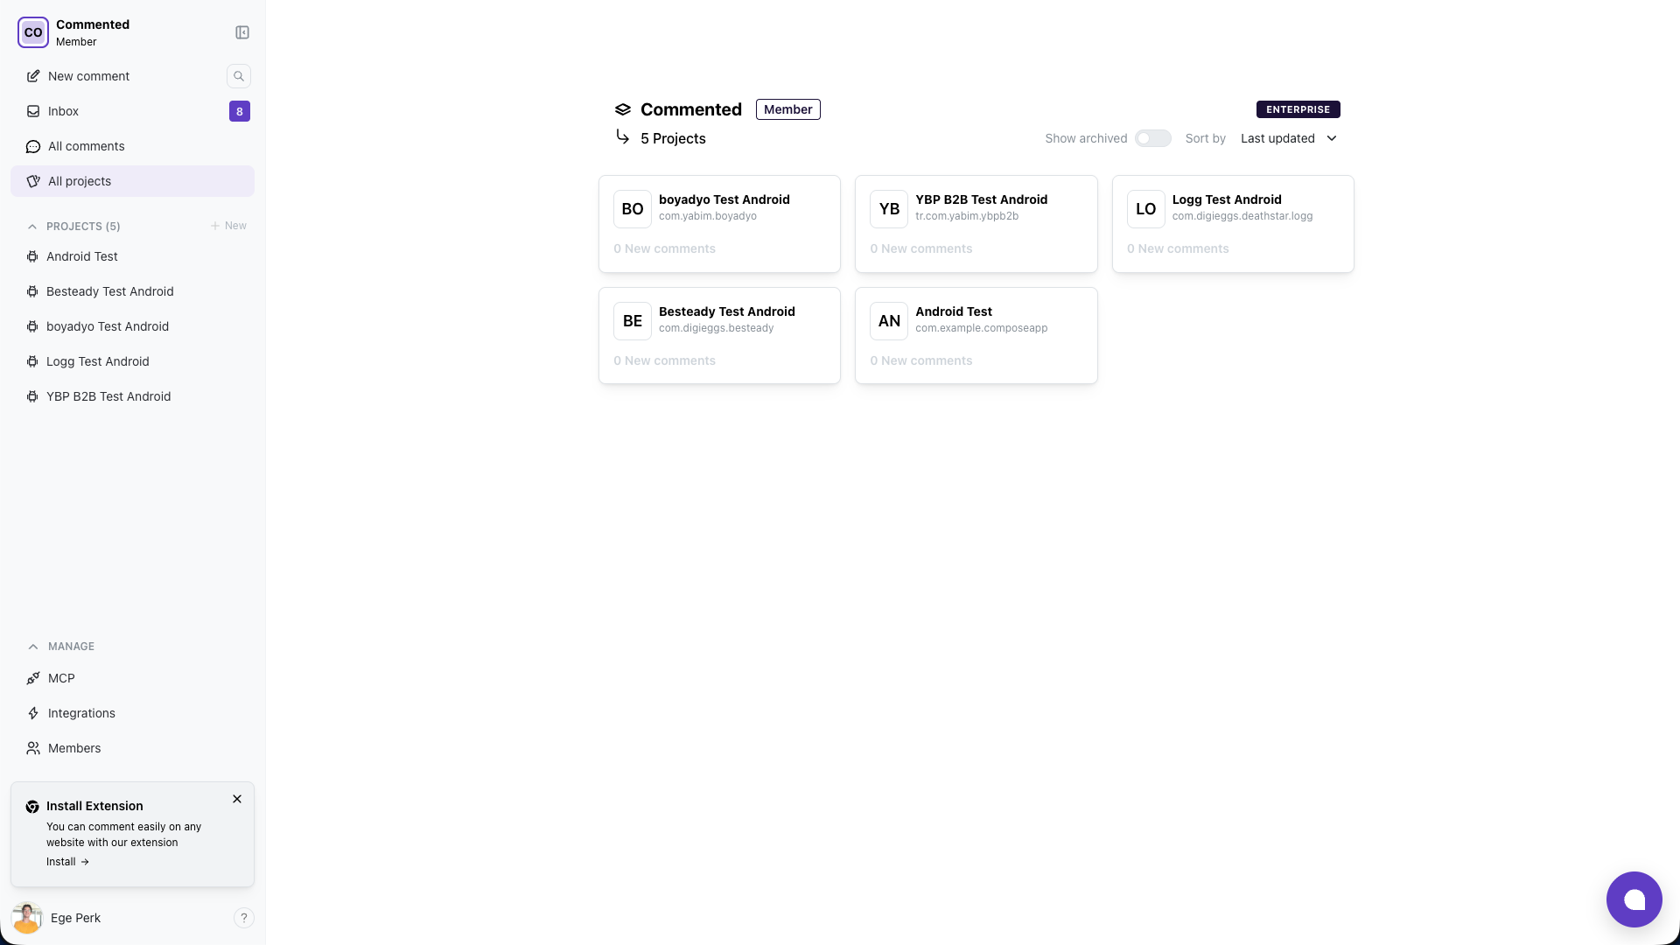Viewport: 1680px width, 945px height.
Task: Open MCP under Manage
Action: (132, 678)
